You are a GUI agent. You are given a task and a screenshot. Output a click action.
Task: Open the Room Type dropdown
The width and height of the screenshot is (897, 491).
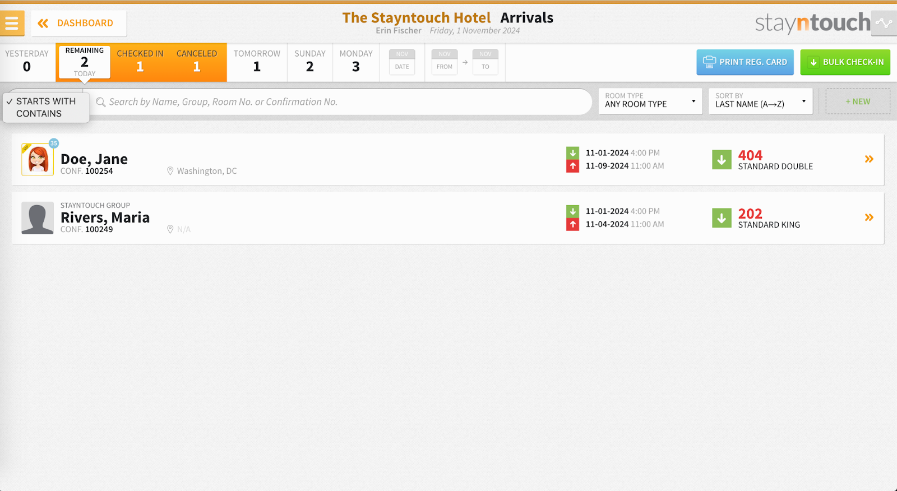(x=650, y=101)
